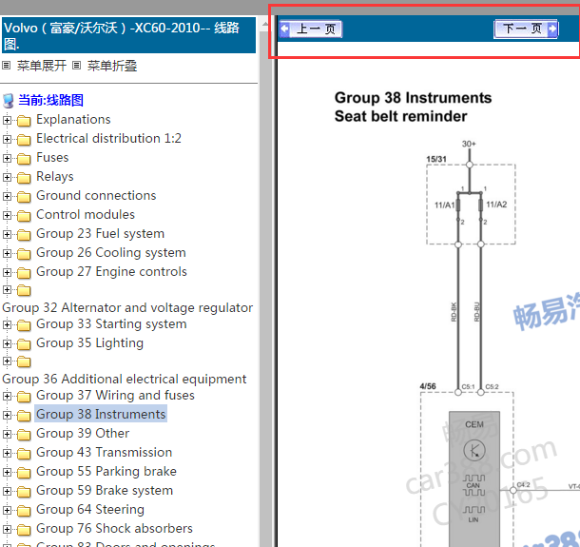The image size is (580, 547).
Task: Expand Group 36 Additional electrical node plus box
Action: coord(7,361)
